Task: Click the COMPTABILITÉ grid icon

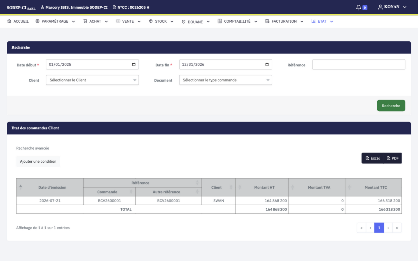Action: point(220,21)
